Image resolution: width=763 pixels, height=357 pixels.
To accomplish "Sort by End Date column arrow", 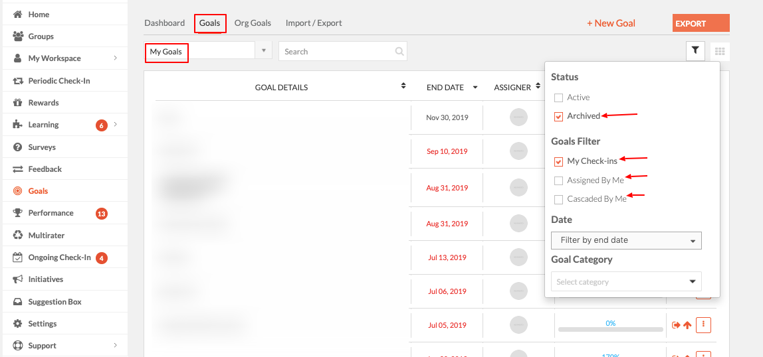I will [475, 88].
